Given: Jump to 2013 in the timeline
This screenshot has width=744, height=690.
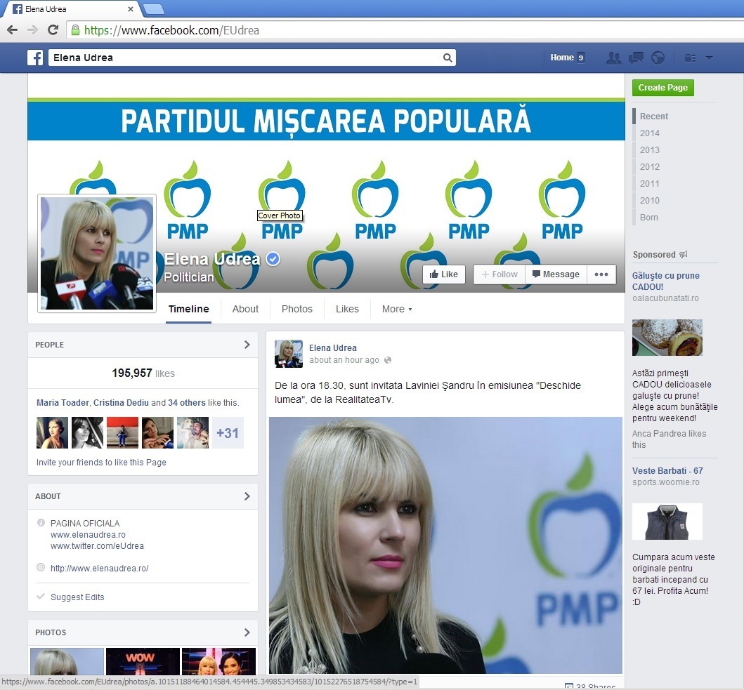Looking at the screenshot, I should 650,150.
